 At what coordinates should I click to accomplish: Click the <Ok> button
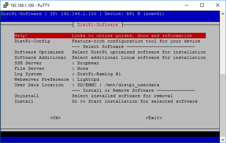55,118
